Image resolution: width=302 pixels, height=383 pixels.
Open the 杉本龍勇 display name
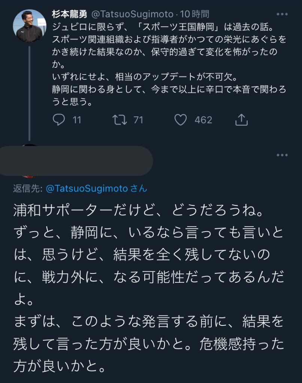tap(69, 14)
